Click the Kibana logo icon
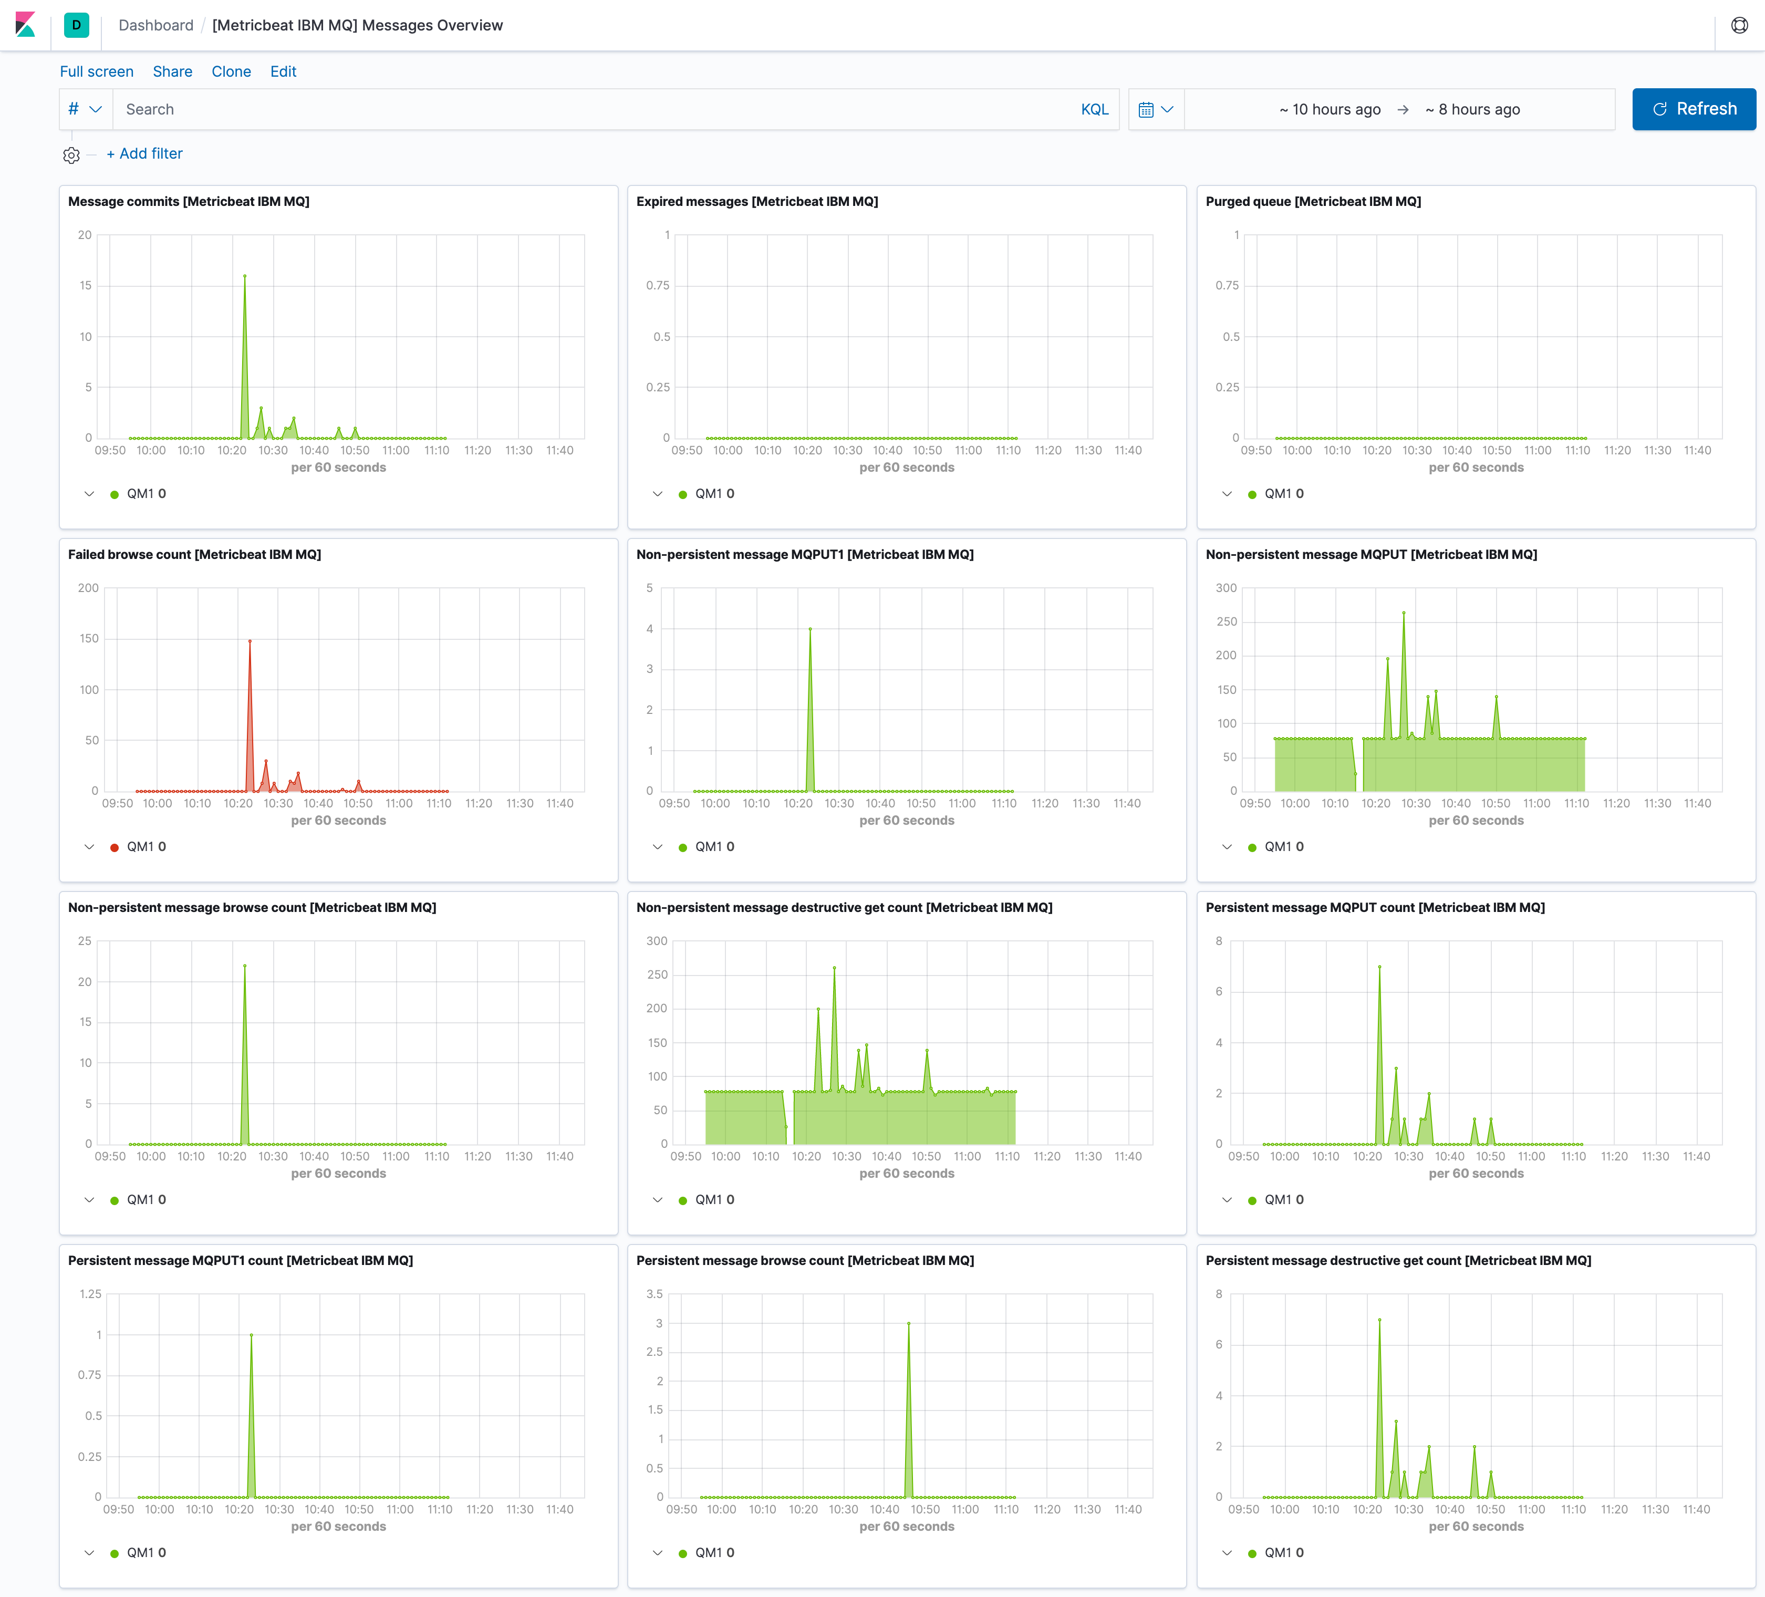Screen dimensions: 1765x1597 pos(27,25)
